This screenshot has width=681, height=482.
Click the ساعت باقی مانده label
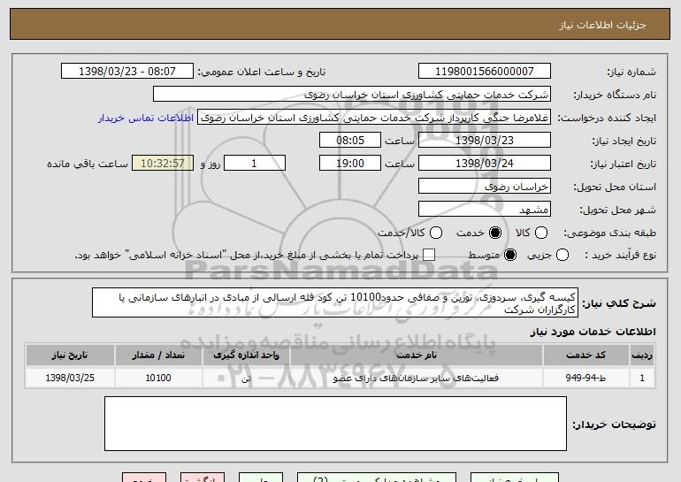click(88, 164)
